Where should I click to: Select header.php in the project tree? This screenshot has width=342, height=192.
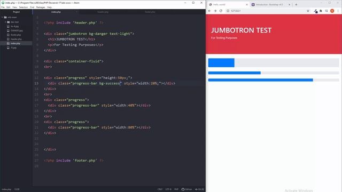(16, 39)
